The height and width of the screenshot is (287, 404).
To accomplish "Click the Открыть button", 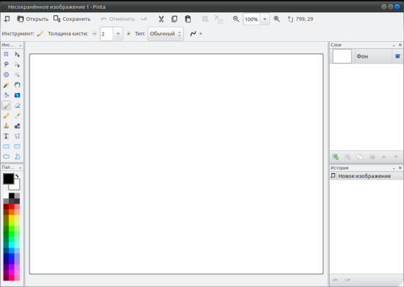I will pos(32,19).
